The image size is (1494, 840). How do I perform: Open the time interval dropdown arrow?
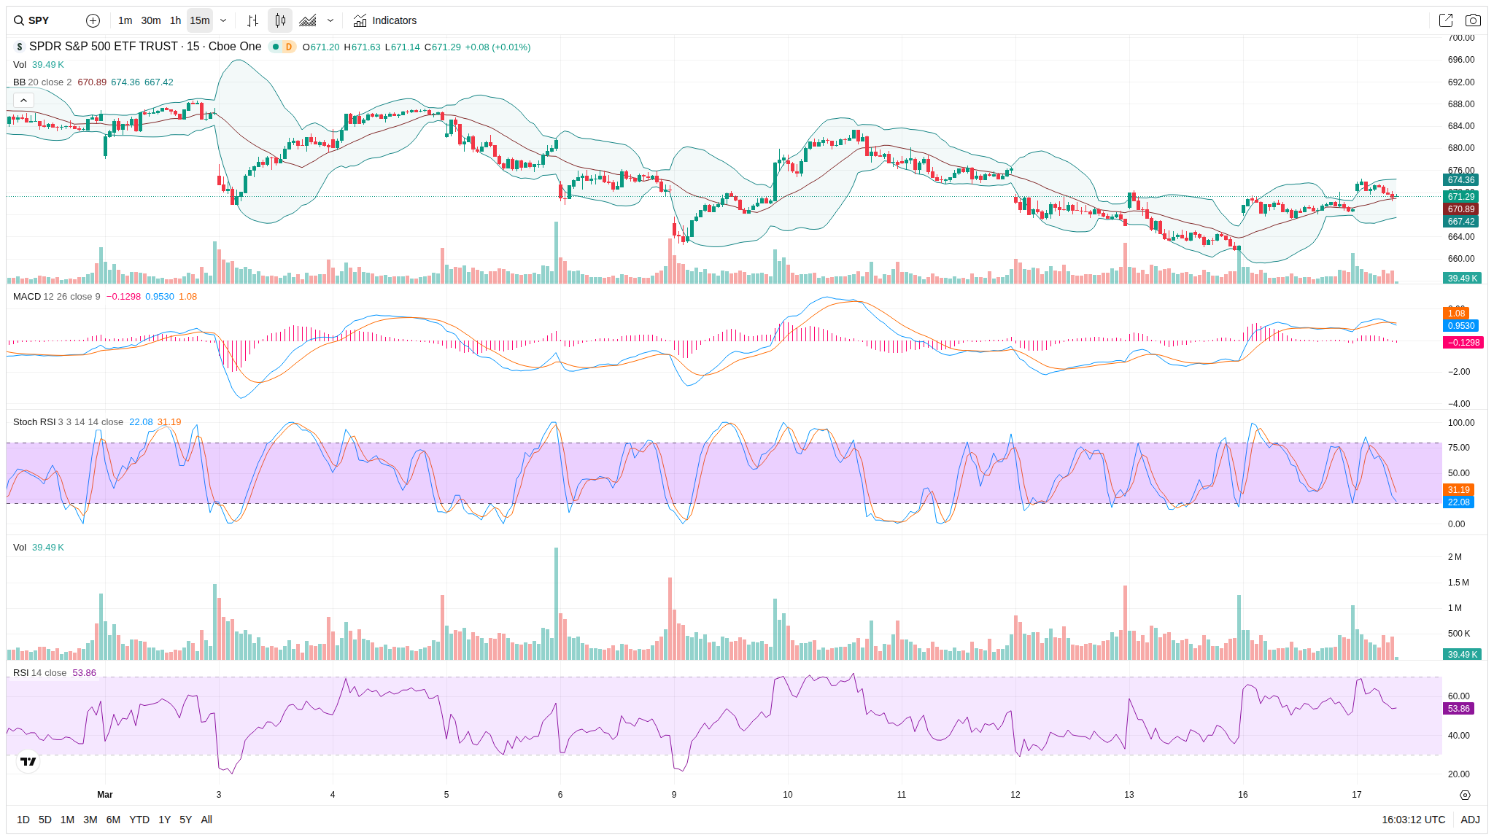(x=223, y=20)
